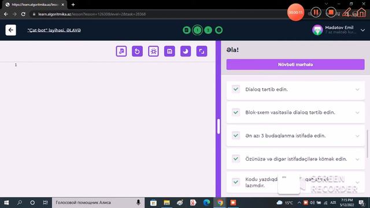
Task: Click the Növbəti mərhələ button
Action: click(295, 64)
